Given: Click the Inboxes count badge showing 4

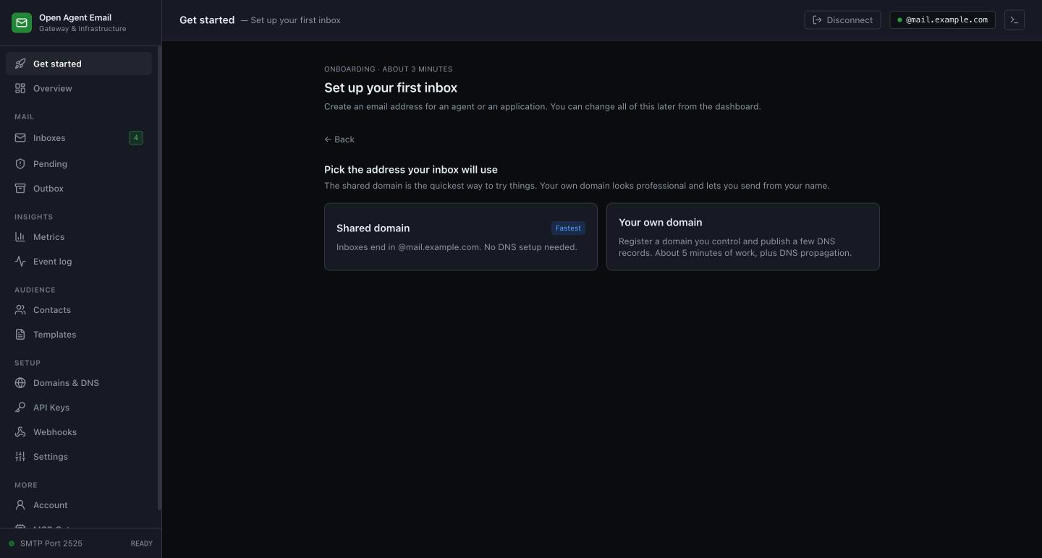Looking at the screenshot, I should 136,138.
